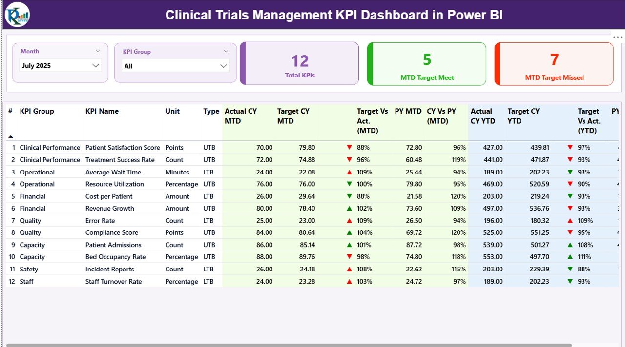Click the sort arrow beneath the # header
625x347 pixels.
click(10, 137)
